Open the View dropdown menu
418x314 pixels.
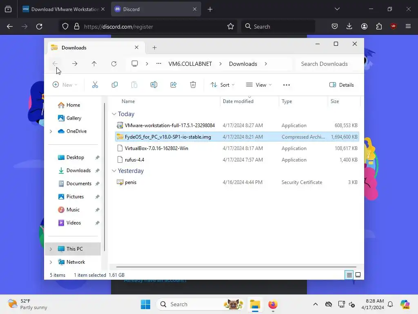[258, 85]
